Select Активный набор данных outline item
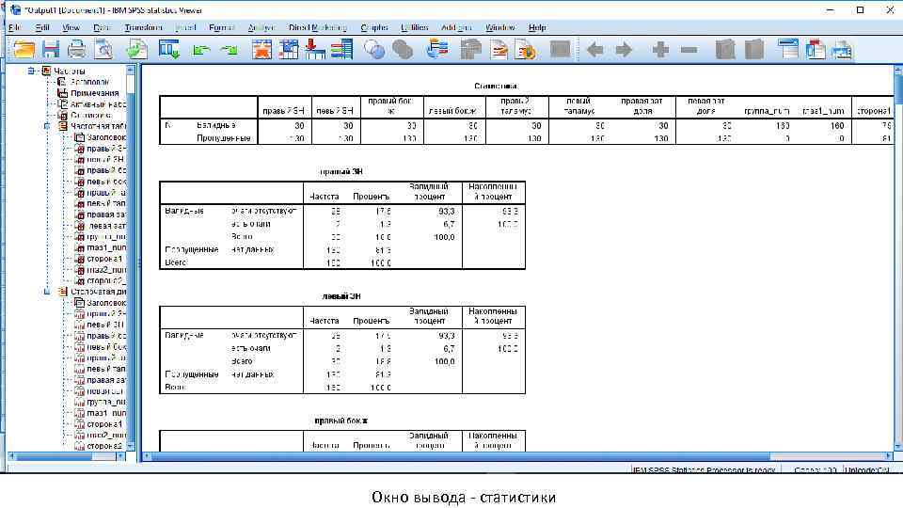This screenshot has width=903, height=508. pos(97,104)
